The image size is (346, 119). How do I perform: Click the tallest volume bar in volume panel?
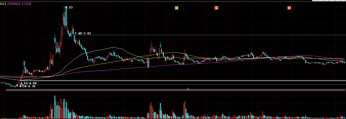click(x=55, y=107)
